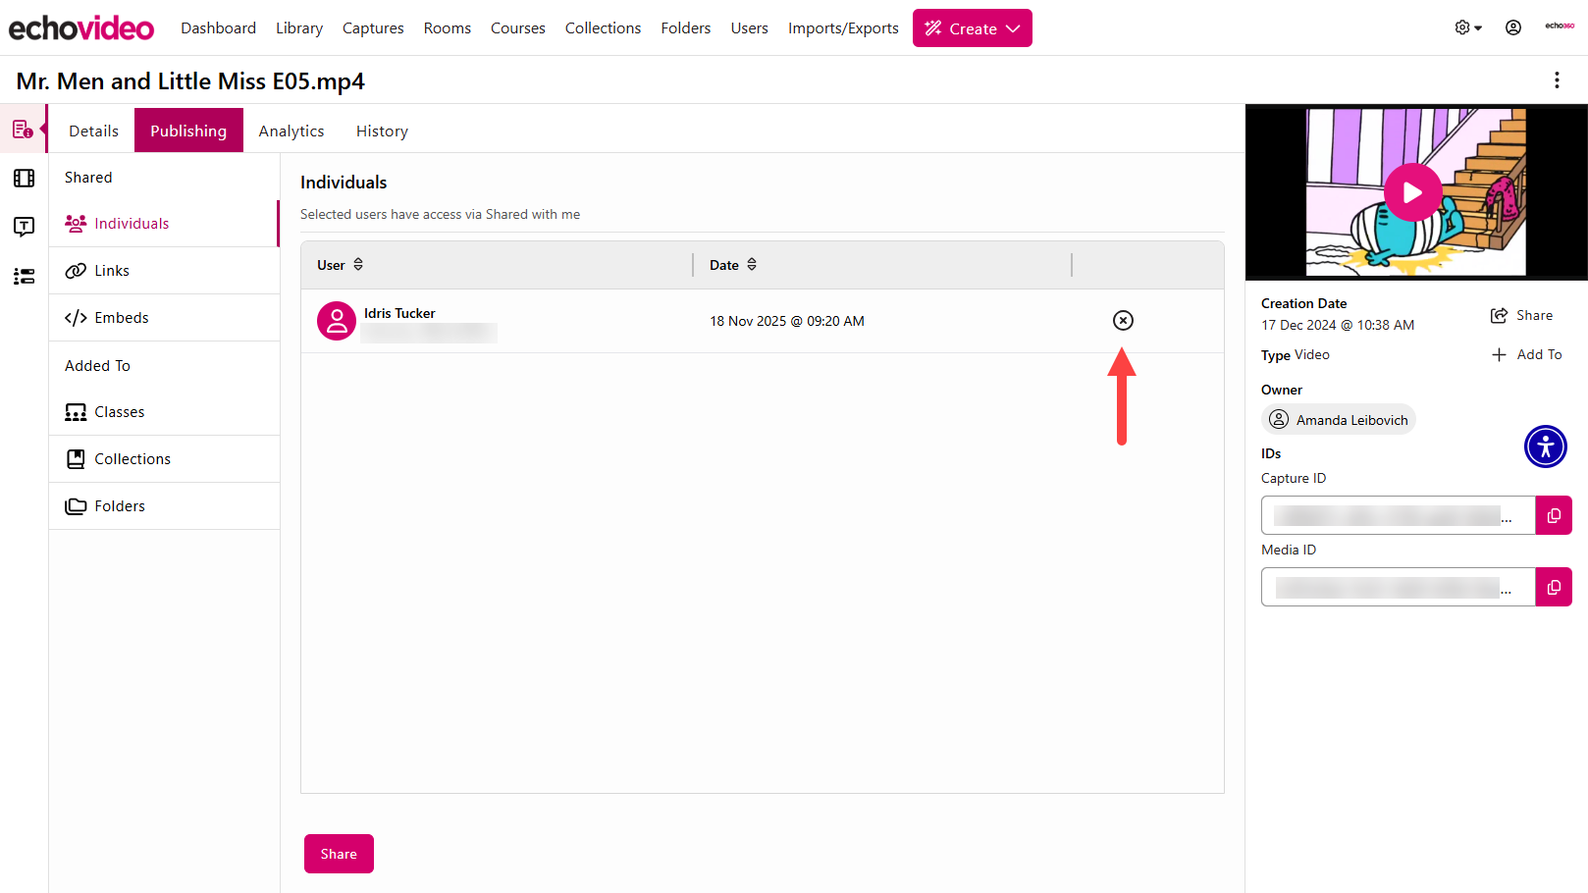
Task: Open the three-dot media options menu
Action: pos(1557,80)
